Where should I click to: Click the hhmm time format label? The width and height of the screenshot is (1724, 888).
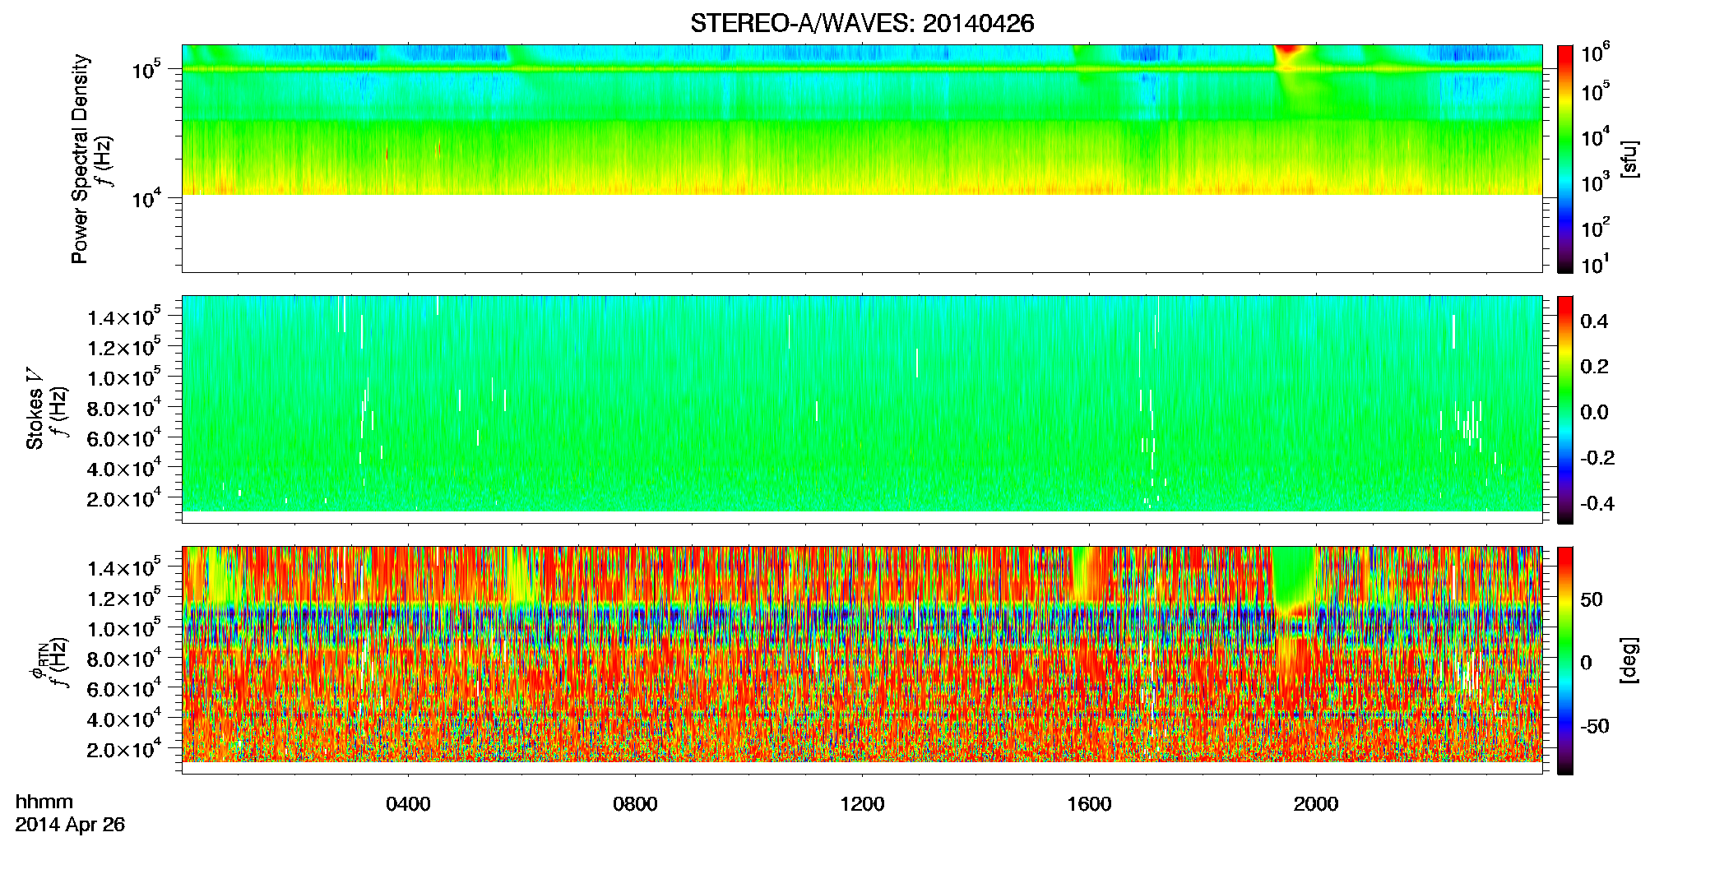click(44, 802)
